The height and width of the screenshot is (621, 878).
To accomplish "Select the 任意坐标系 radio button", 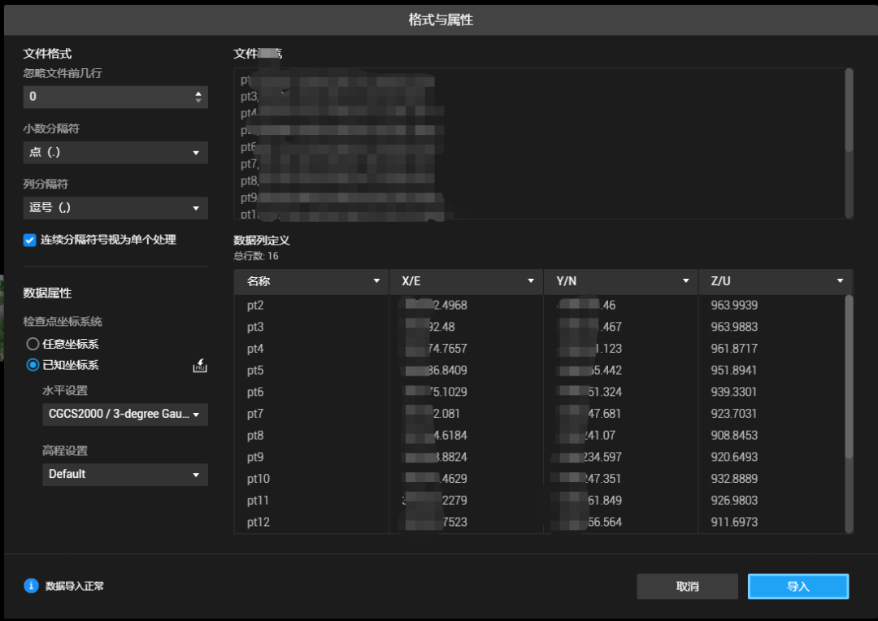I will [33, 344].
